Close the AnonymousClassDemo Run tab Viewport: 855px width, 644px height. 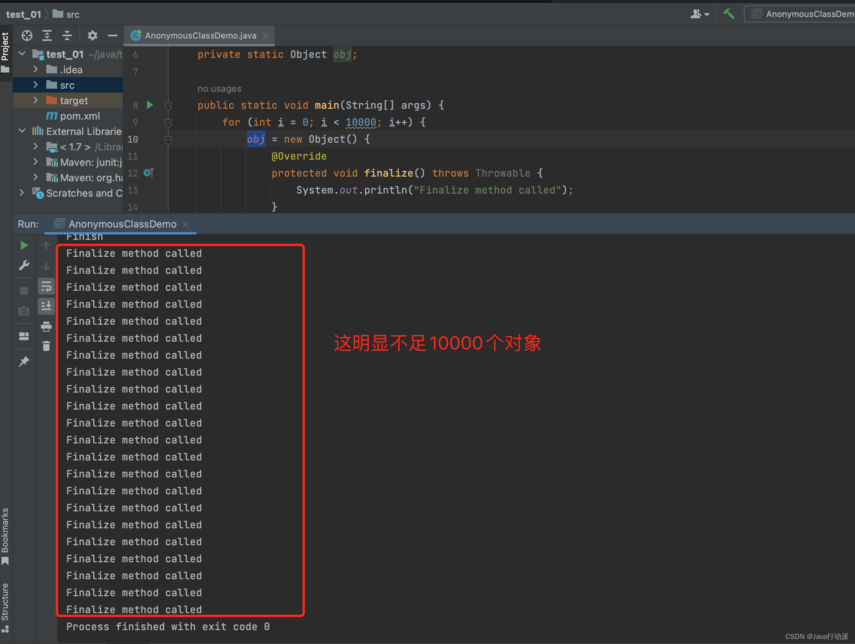pos(186,224)
